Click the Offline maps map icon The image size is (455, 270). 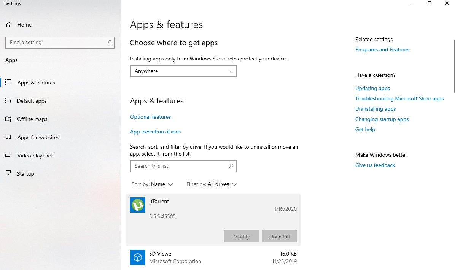[x=8, y=119]
